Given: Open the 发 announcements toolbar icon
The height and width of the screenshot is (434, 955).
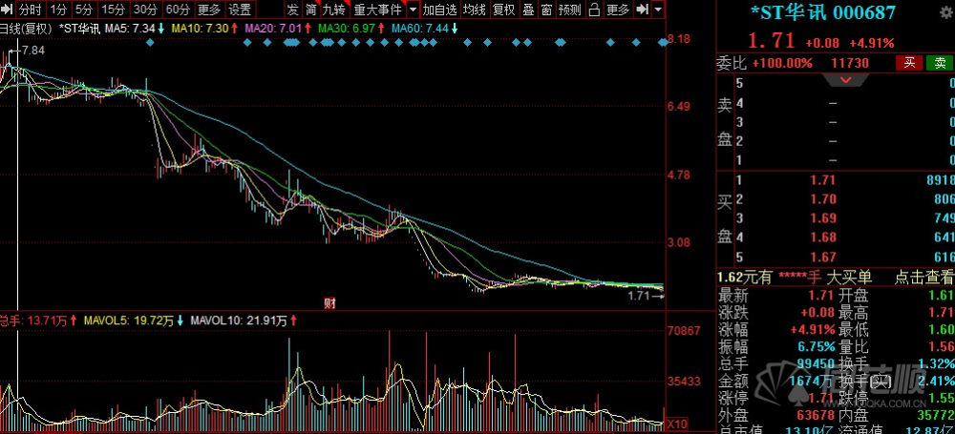Looking at the screenshot, I should click(293, 10).
